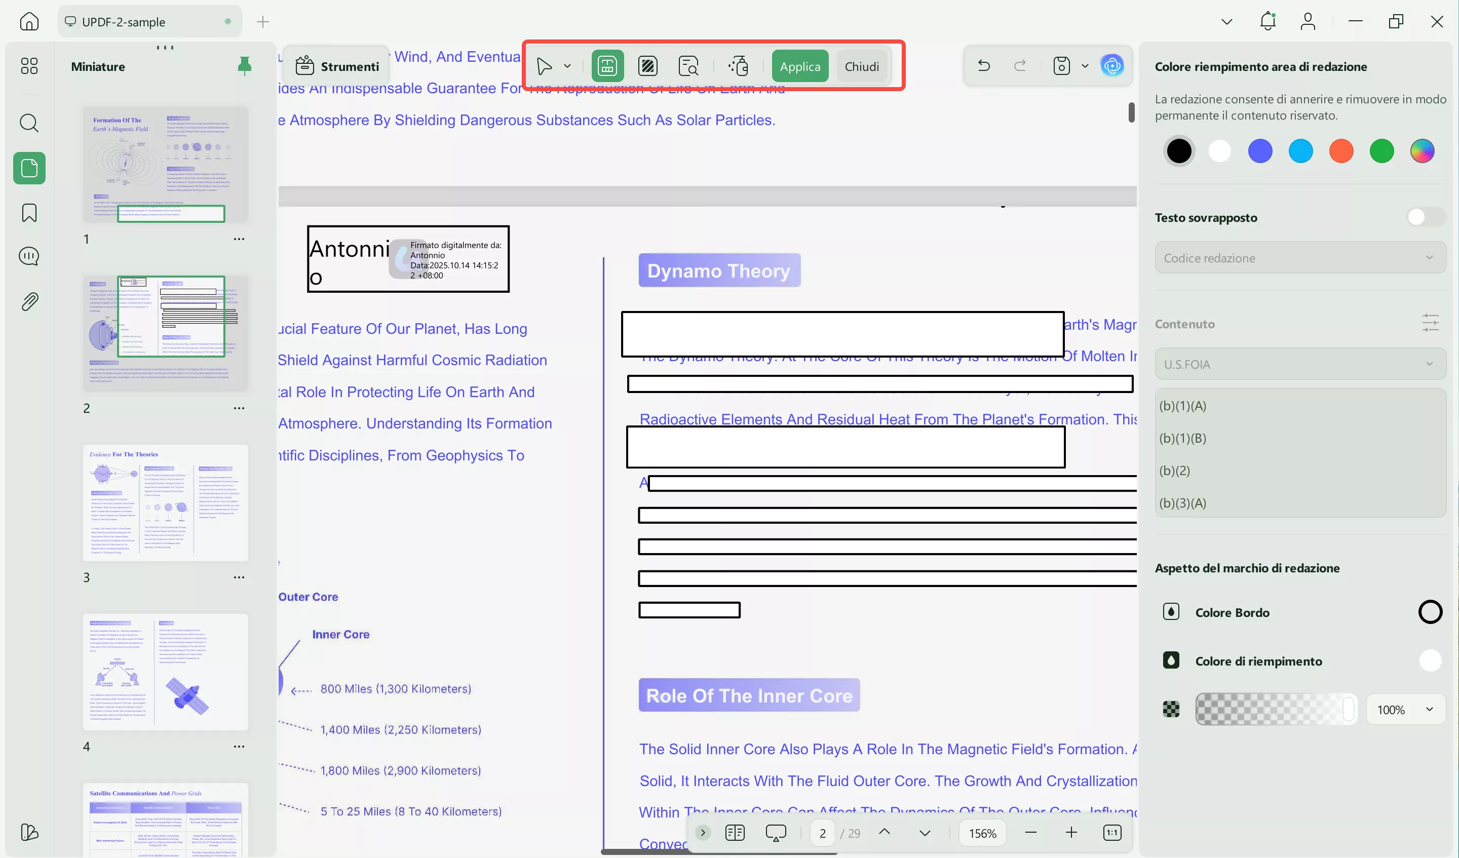
Task: Click the Chiudi button
Action: pos(861,66)
